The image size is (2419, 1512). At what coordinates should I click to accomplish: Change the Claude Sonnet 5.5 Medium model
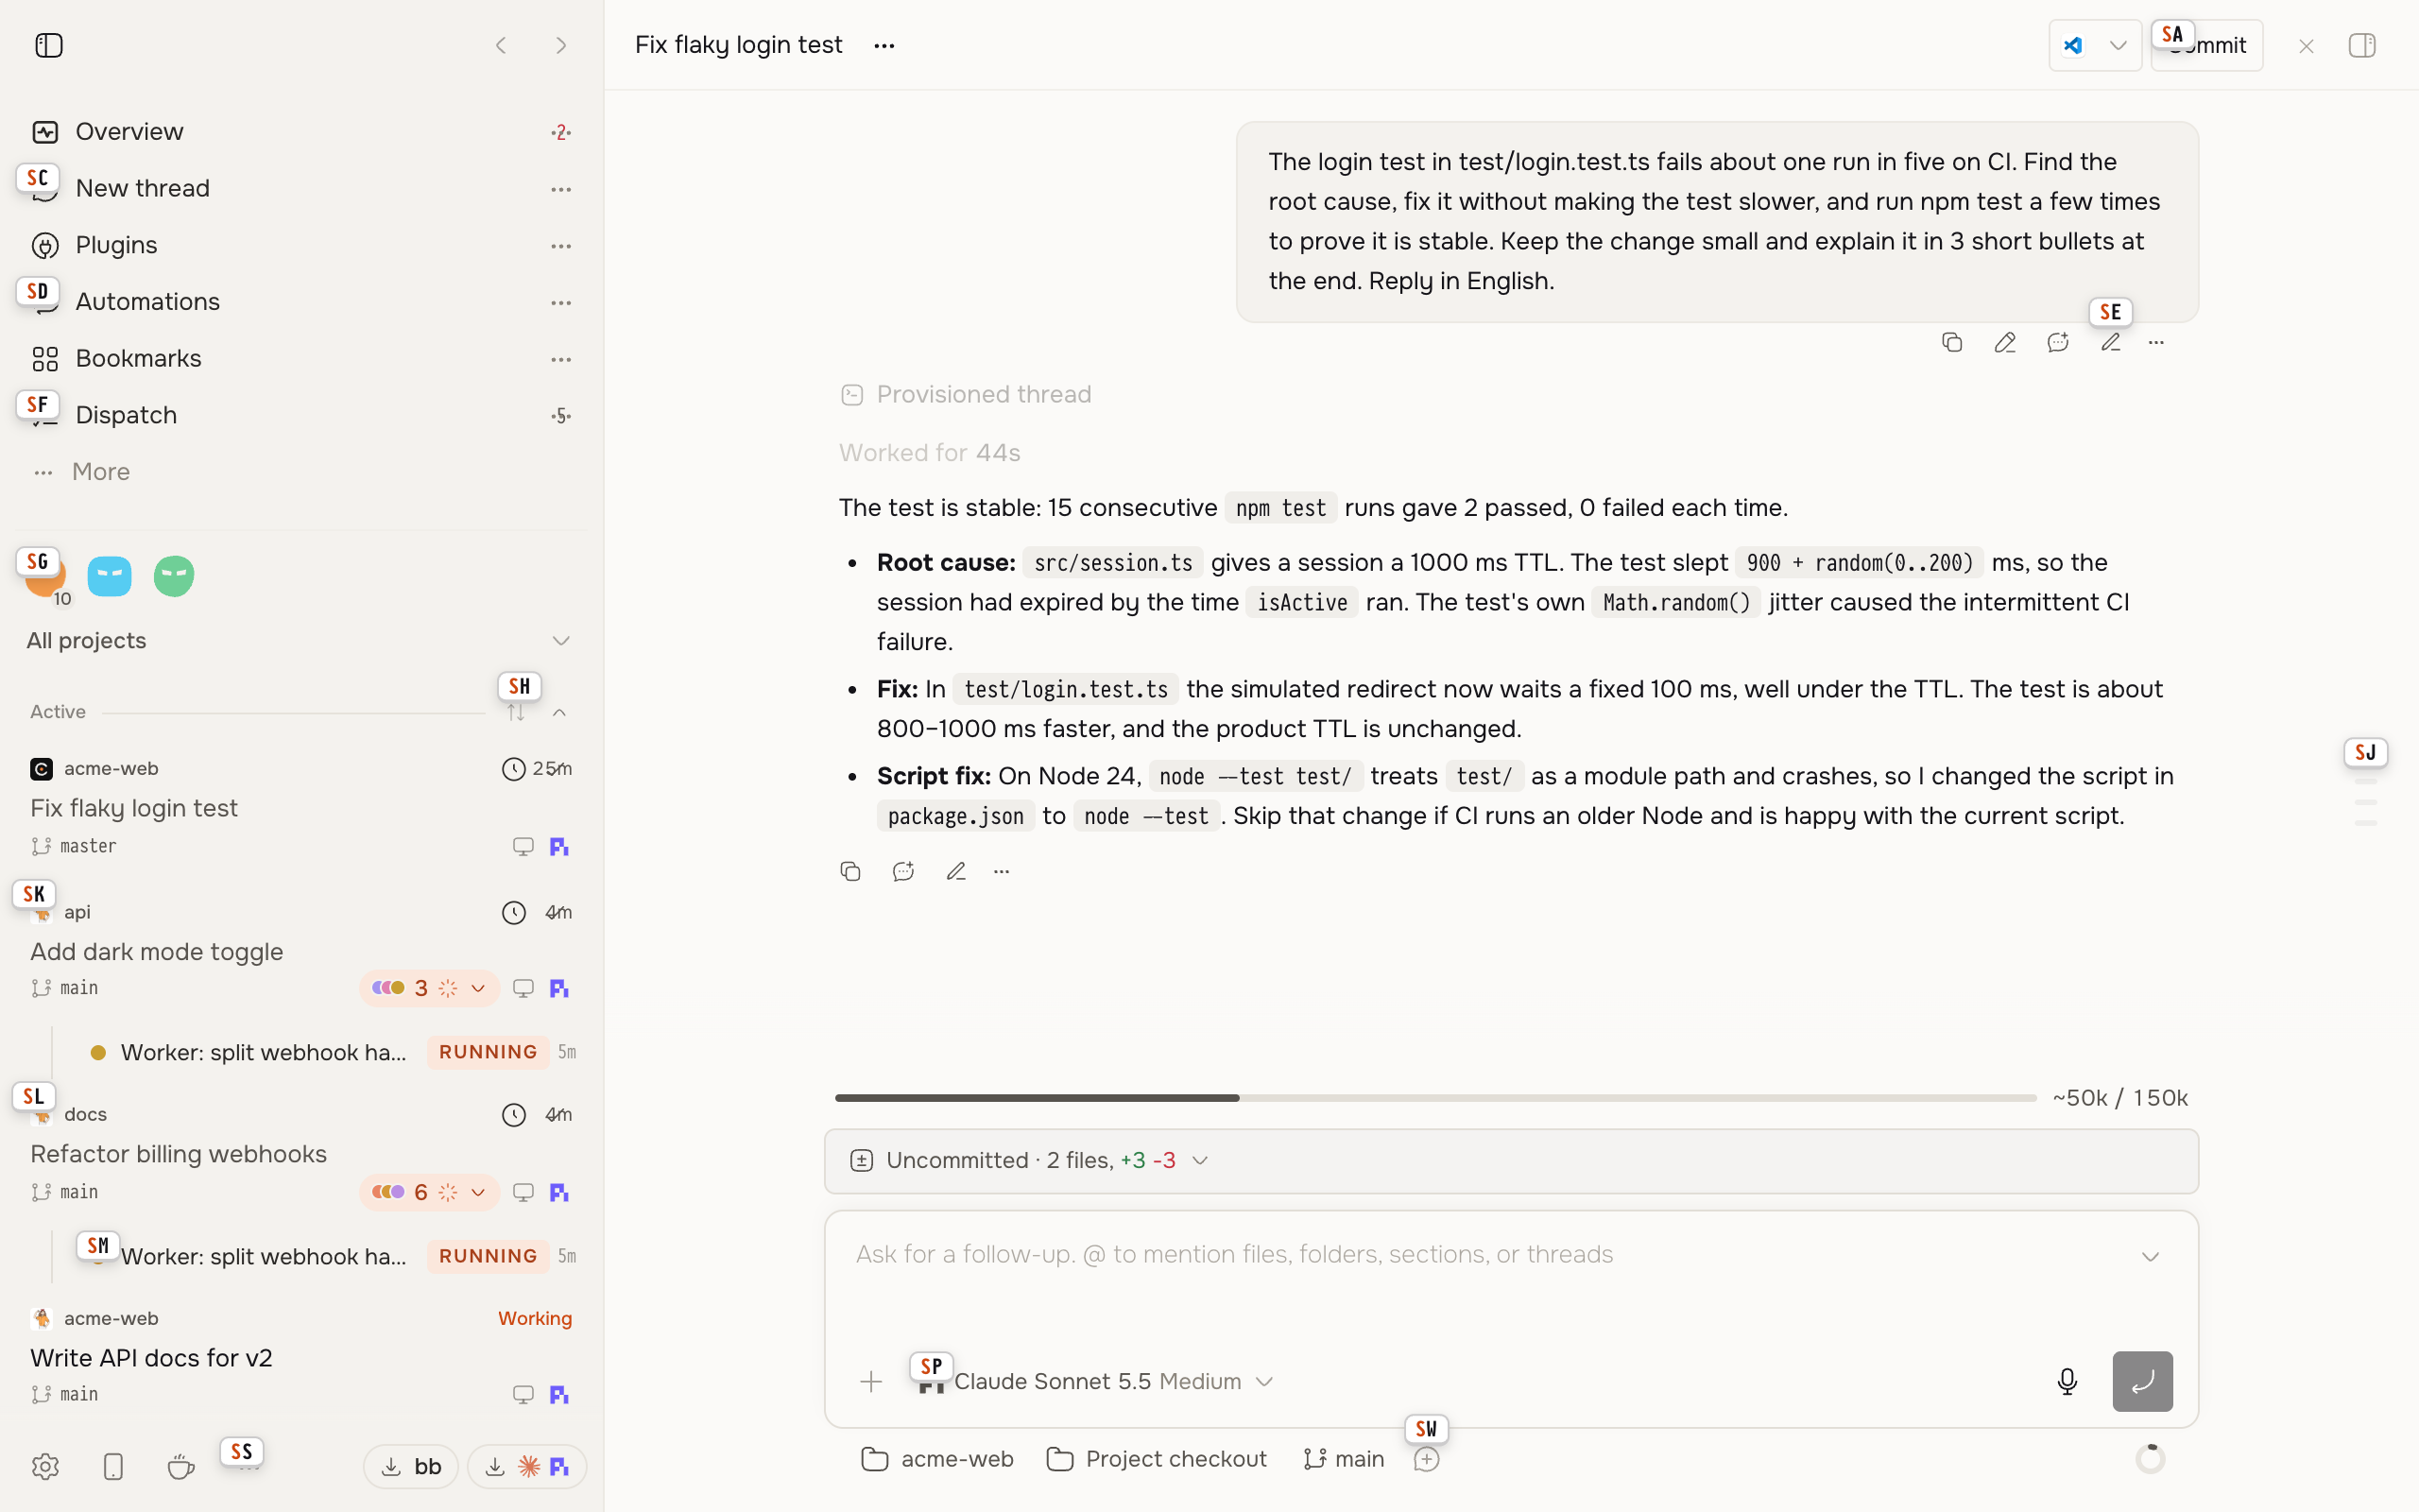tap(1098, 1381)
